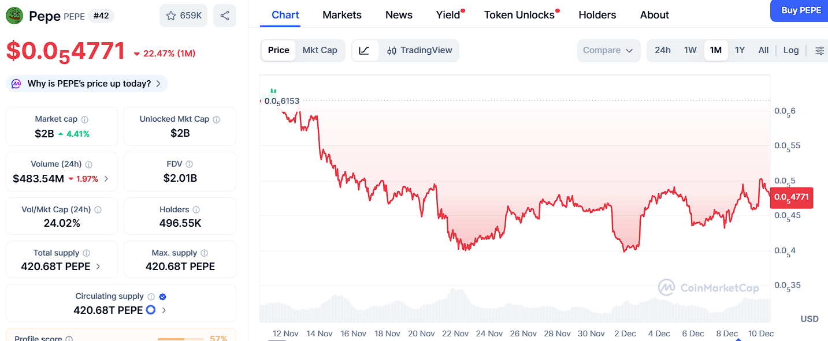828x341 pixels.
Task: Switch chart to TradingView mode
Action: coord(419,51)
